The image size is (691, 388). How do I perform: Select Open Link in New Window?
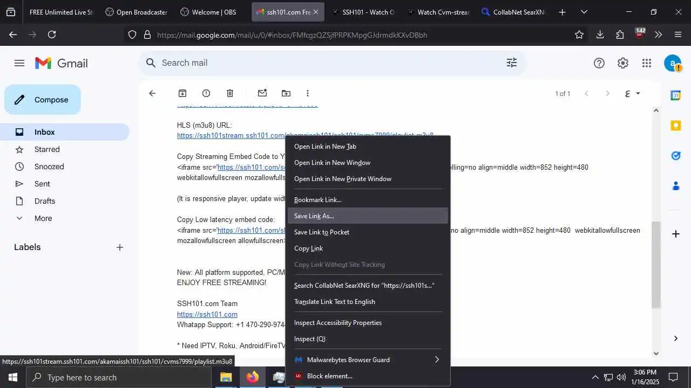tap(368, 163)
